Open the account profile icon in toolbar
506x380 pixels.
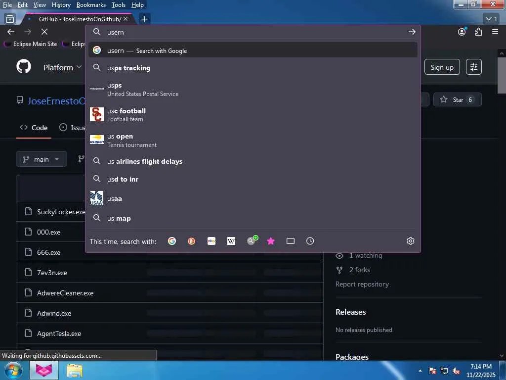point(462,32)
